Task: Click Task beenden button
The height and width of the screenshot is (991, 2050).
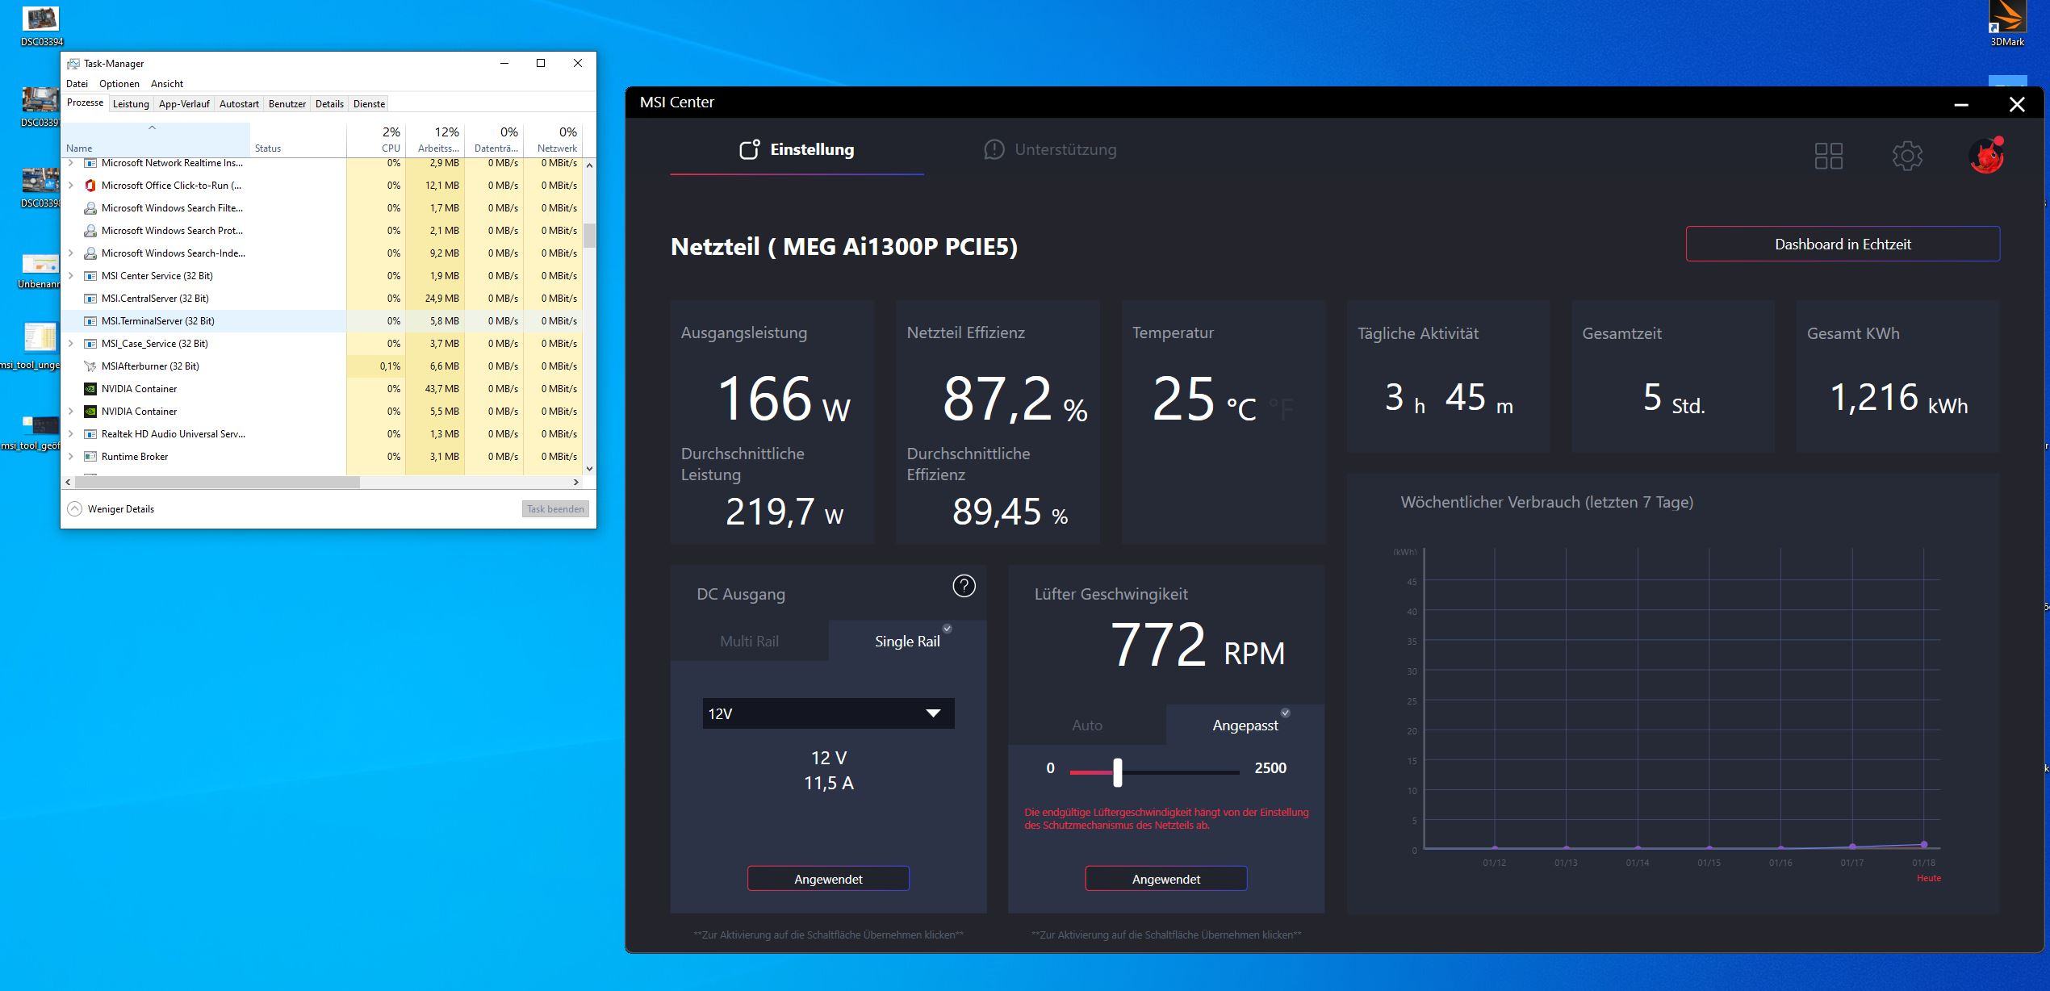Action: (555, 509)
